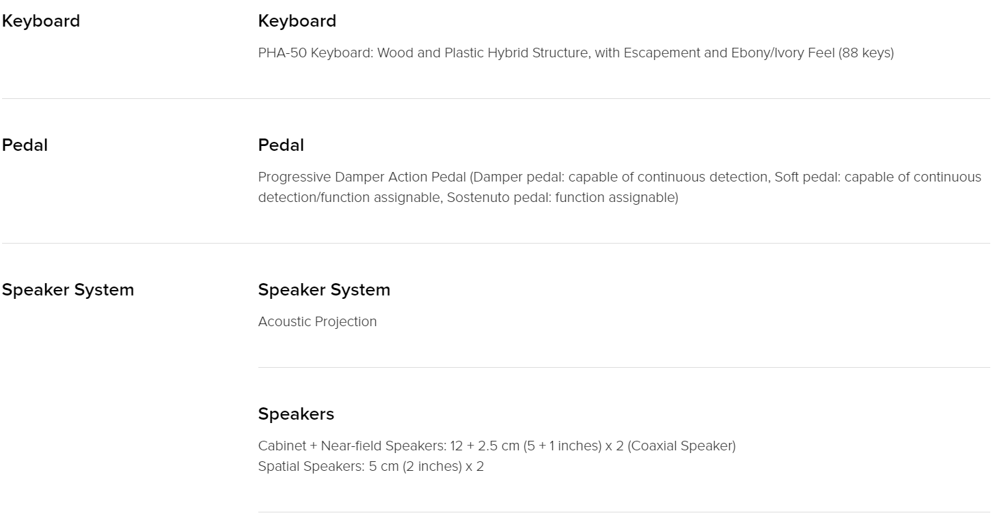993x522 pixels.
Task: Click the bold Speaker System spec subheading
Action: coord(324,290)
